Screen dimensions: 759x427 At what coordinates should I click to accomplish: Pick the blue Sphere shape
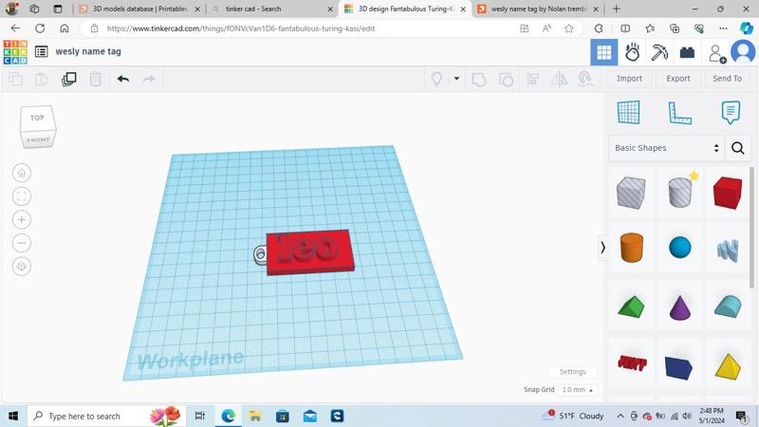point(680,248)
